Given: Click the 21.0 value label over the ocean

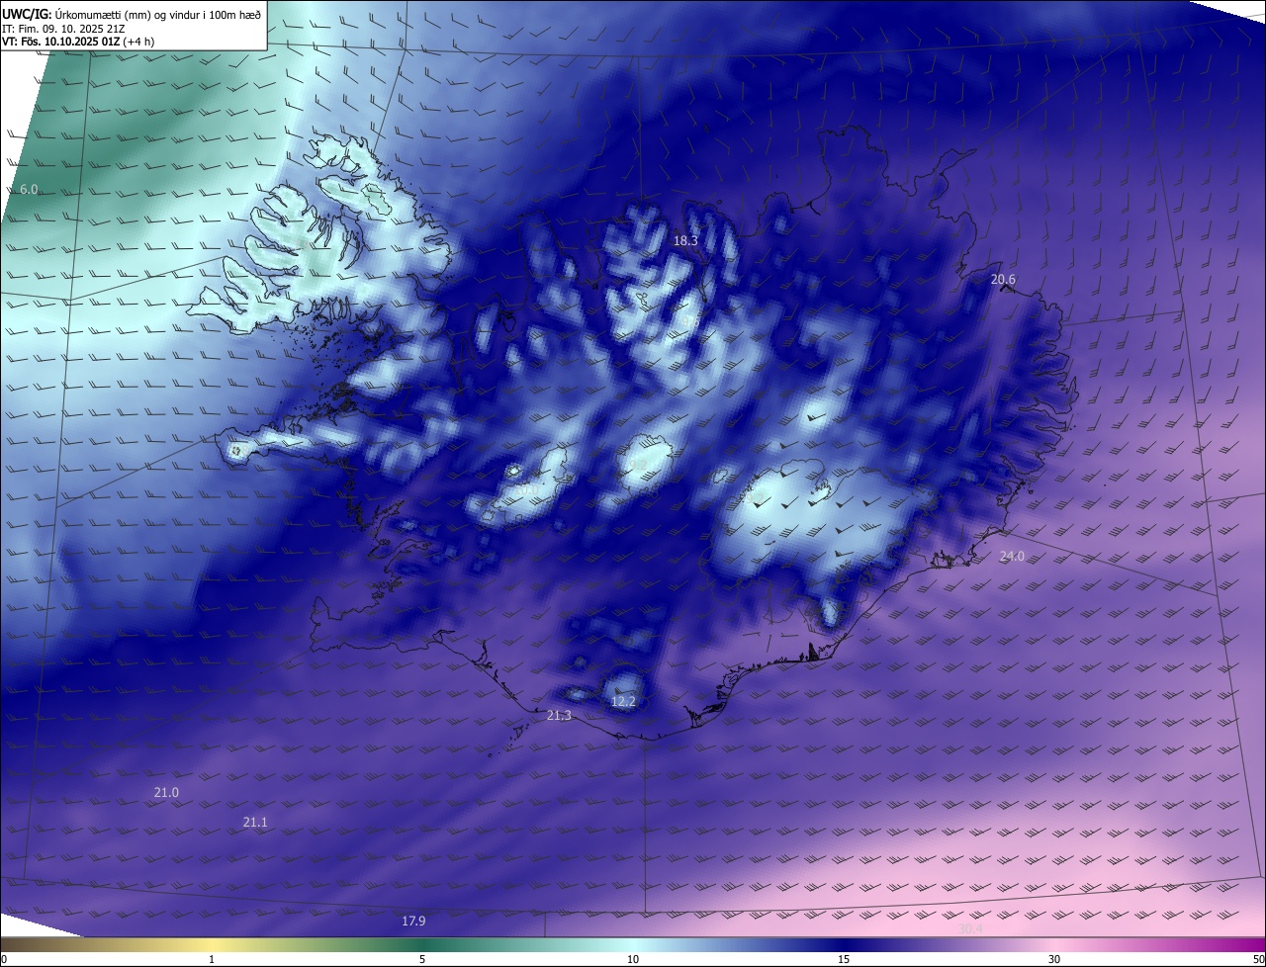Looking at the screenshot, I should pyautogui.click(x=166, y=792).
